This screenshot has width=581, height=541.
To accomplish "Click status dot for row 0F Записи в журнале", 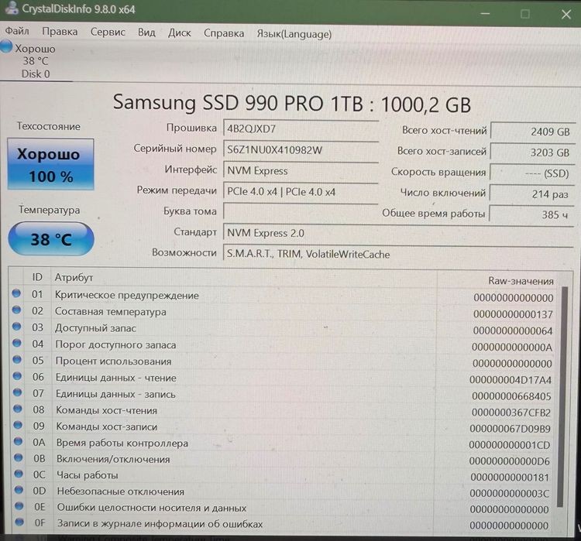I will point(19,522).
